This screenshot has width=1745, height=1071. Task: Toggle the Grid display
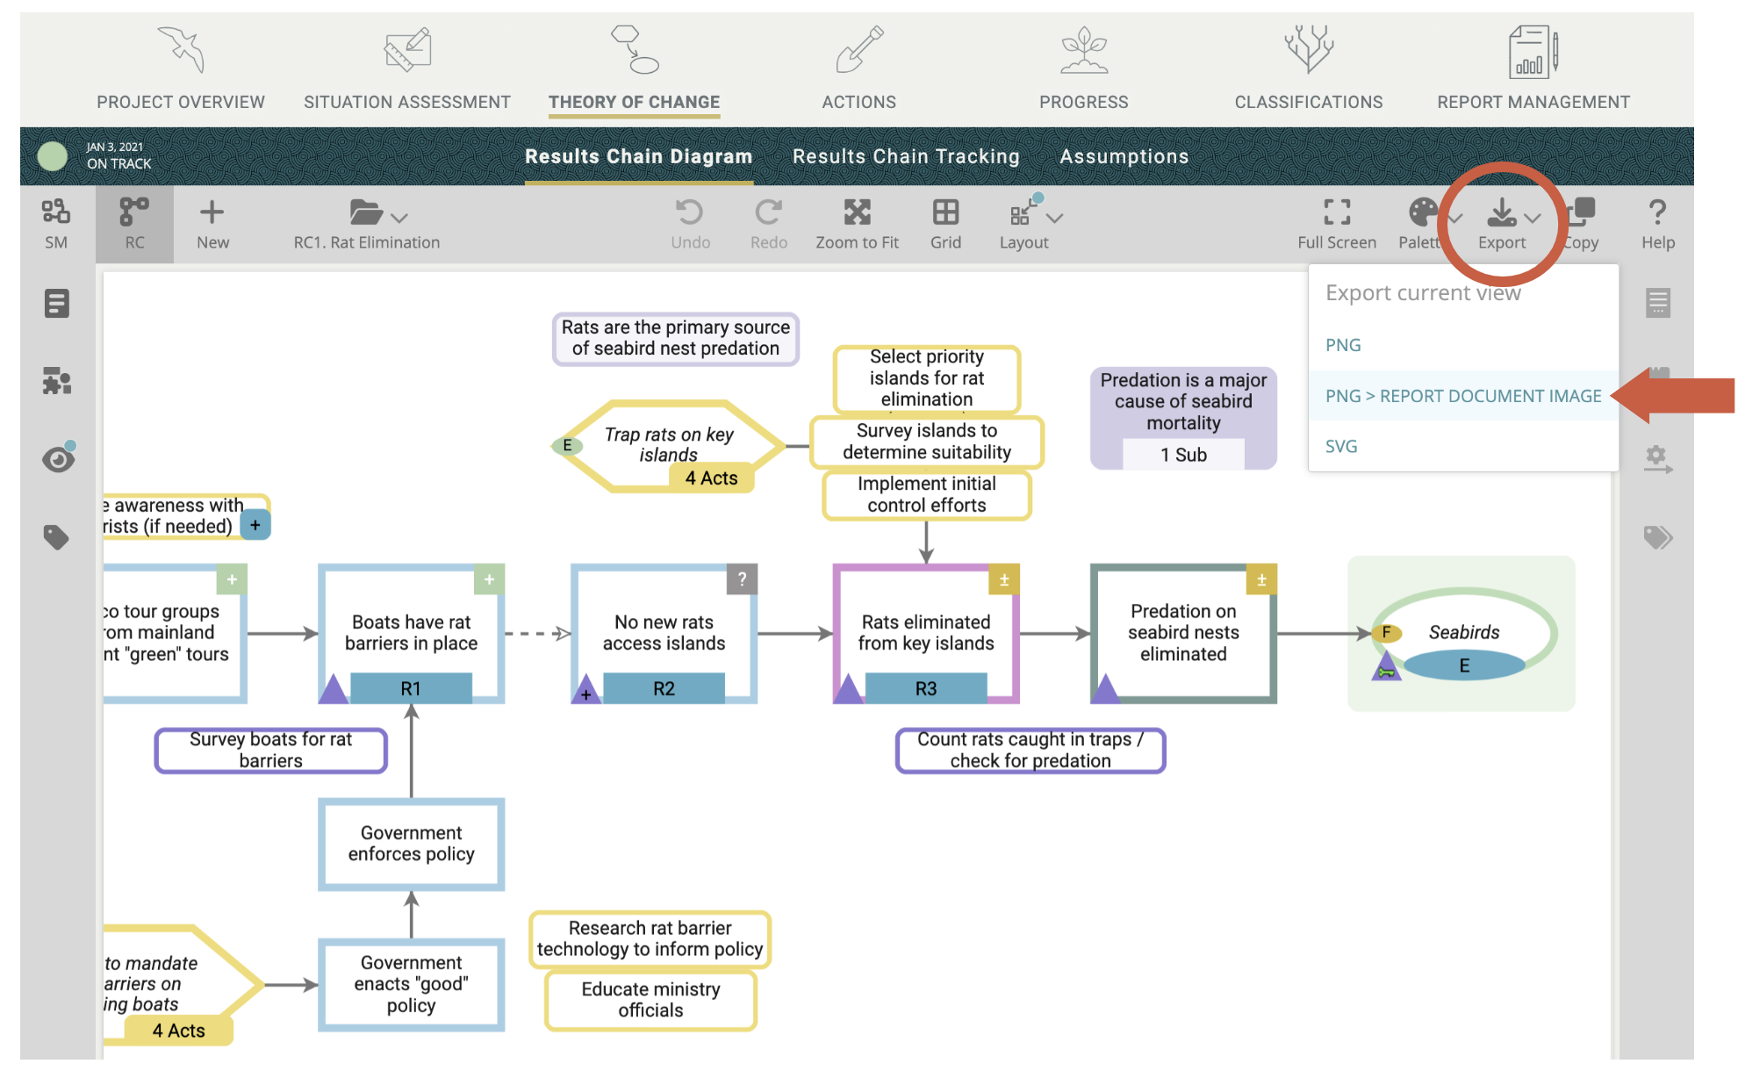pos(945,212)
